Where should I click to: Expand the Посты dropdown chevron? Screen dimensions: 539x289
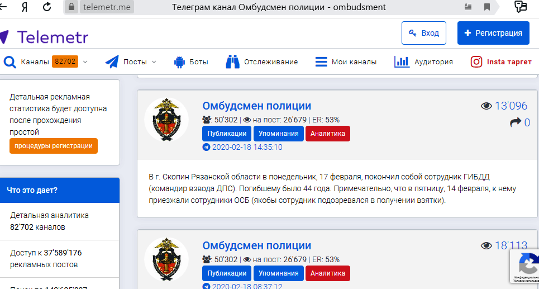(154, 62)
